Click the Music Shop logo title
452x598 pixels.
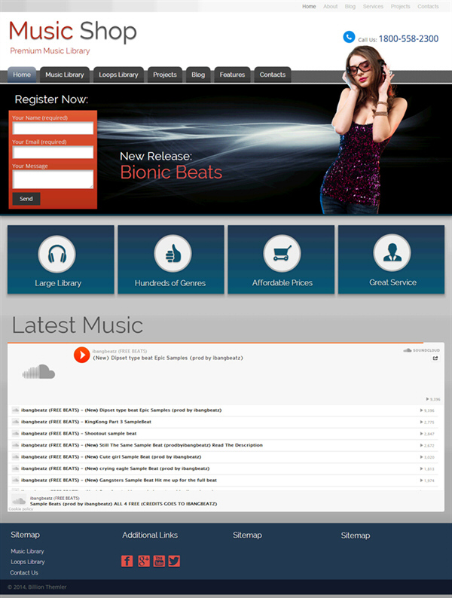click(72, 31)
